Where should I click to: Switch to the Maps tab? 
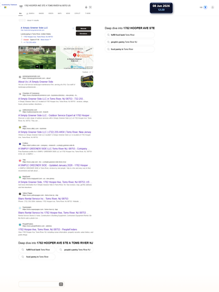click(60, 13)
